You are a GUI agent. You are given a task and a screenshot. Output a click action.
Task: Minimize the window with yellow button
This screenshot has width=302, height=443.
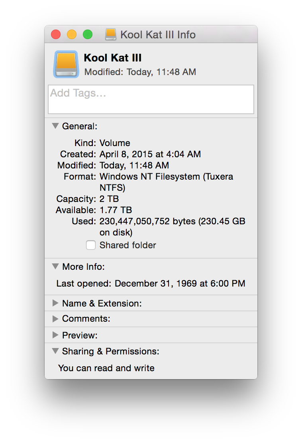point(72,34)
